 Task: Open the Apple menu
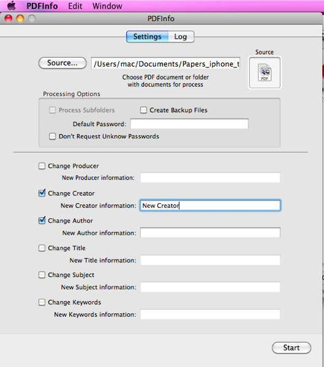[12, 6]
